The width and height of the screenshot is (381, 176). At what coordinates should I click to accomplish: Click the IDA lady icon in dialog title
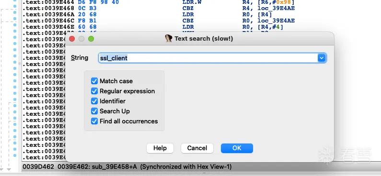pos(169,38)
